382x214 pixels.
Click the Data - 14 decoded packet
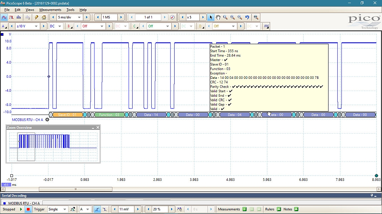151,115
